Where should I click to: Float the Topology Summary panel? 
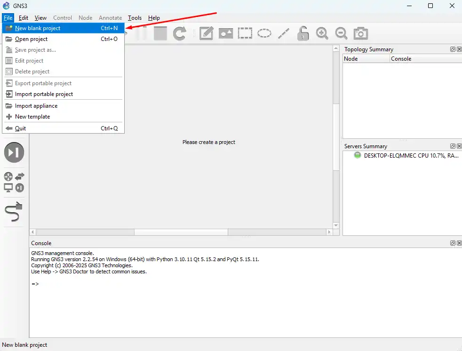453,49
